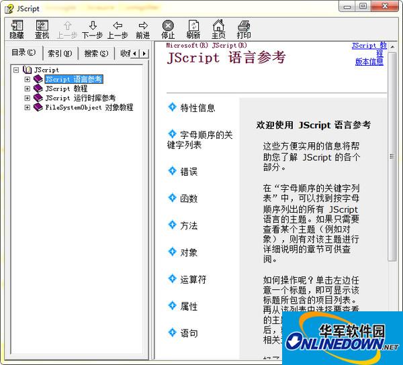Maximize the JScript help window
This screenshot has width=403, height=365.
[363, 7]
